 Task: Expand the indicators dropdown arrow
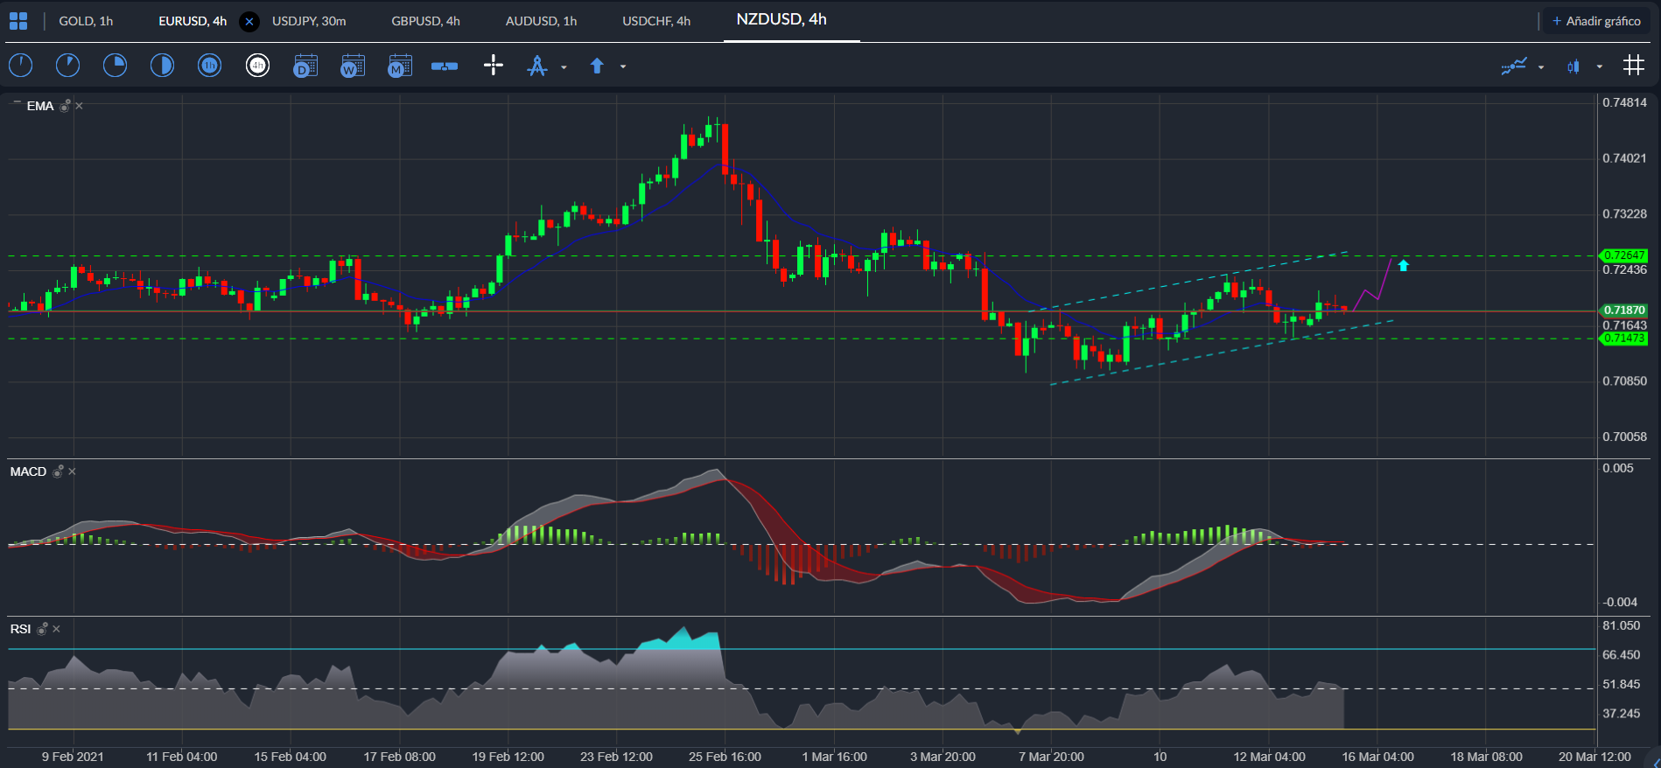click(x=1541, y=66)
